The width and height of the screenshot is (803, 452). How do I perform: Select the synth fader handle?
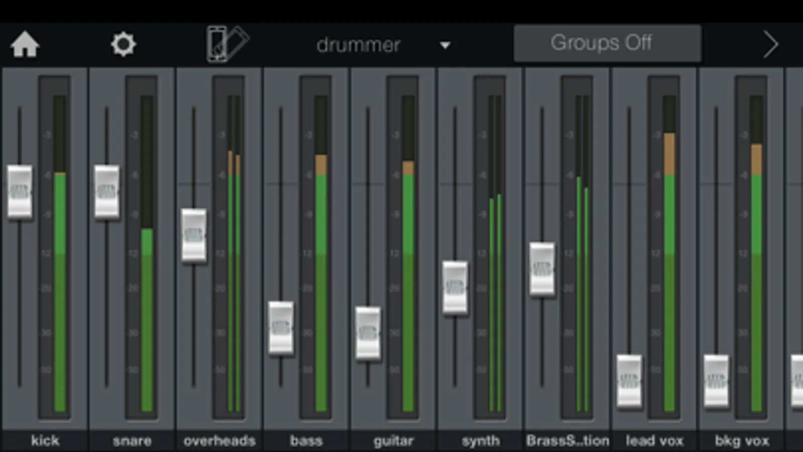[x=455, y=288]
